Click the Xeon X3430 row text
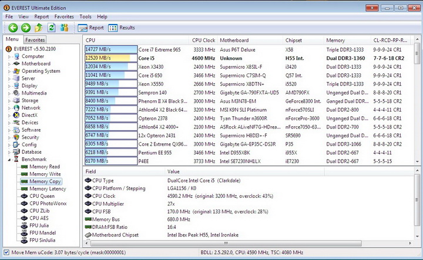The image size is (423, 260). [x=151, y=67]
